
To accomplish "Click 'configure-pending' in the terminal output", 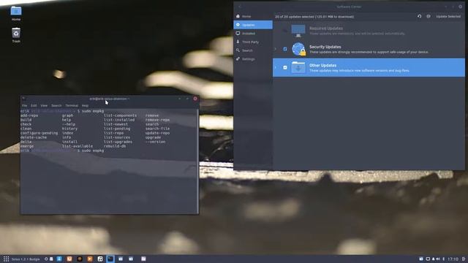I will [39, 133].
